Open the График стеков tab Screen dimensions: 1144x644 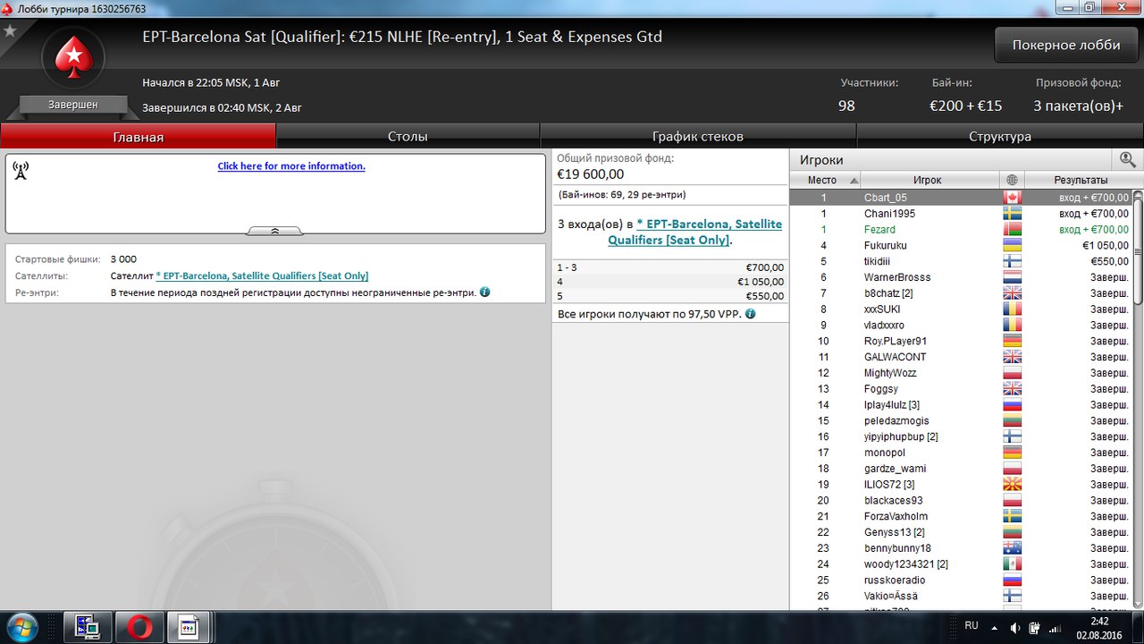[x=698, y=137]
